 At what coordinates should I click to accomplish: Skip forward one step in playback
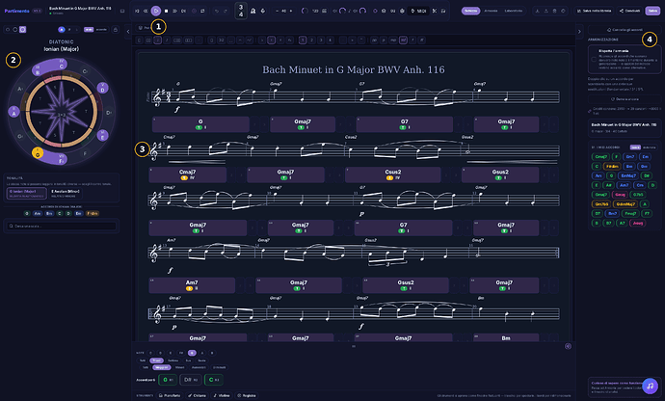[174, 11]
